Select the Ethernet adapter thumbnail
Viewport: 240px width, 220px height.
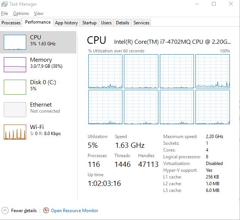pos(15,110)
